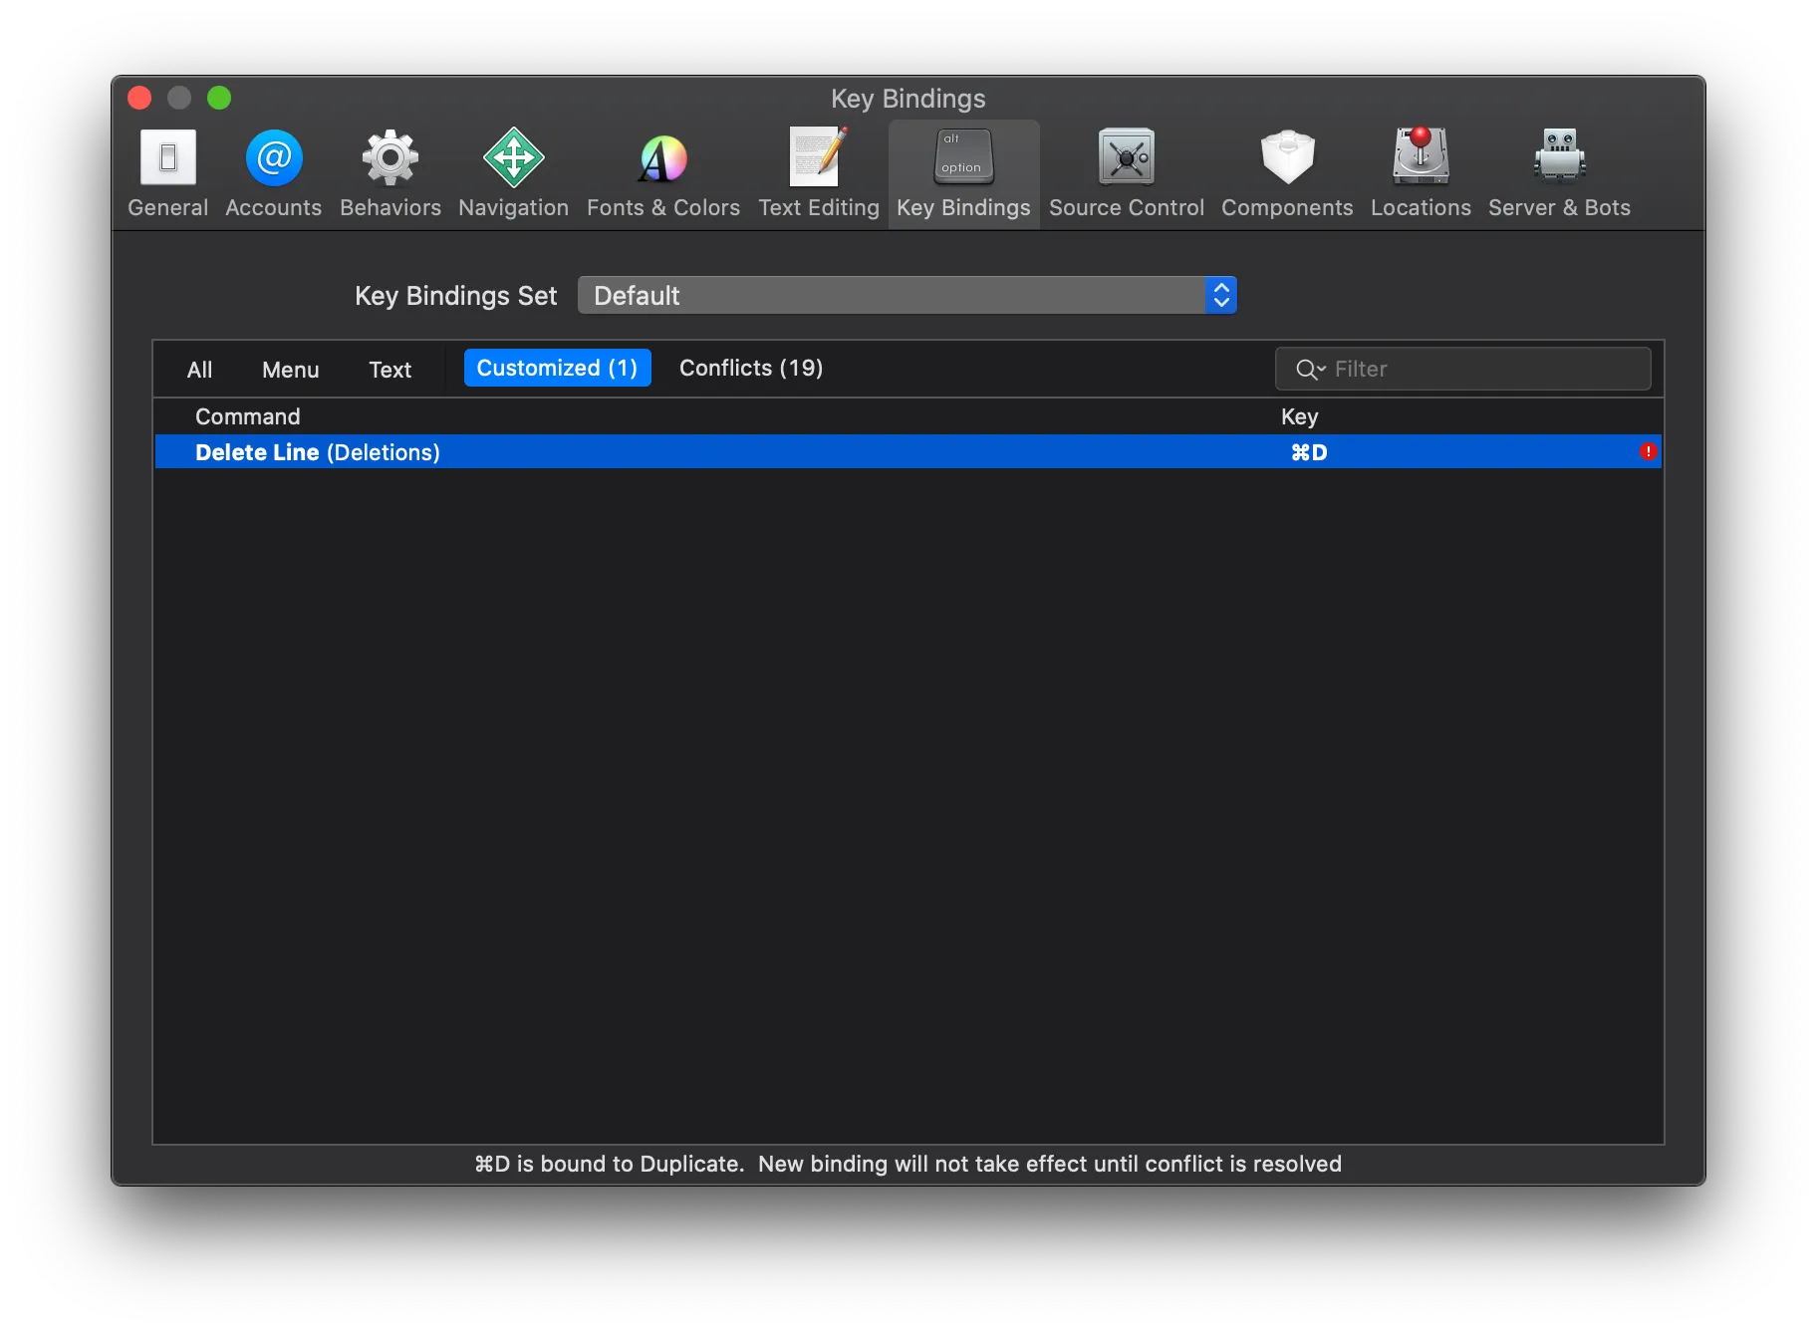Select the Behaviors gear icon

pos(389,158)
